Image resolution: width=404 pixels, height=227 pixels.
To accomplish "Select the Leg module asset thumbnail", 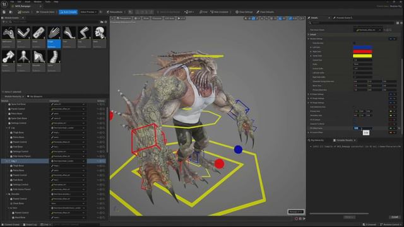I will (84, 33).
